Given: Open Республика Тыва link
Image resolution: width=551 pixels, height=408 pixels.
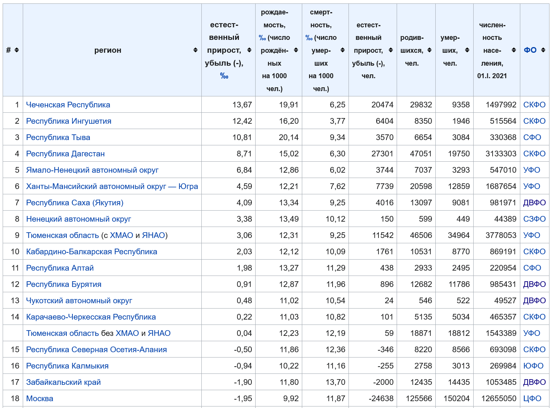Looking at the screenshot, I should click(58, 137).
